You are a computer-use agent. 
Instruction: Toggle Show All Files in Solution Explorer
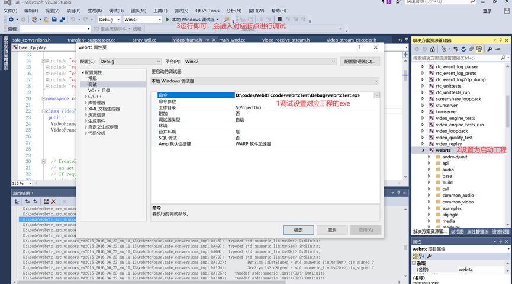[x=479, y=49]
